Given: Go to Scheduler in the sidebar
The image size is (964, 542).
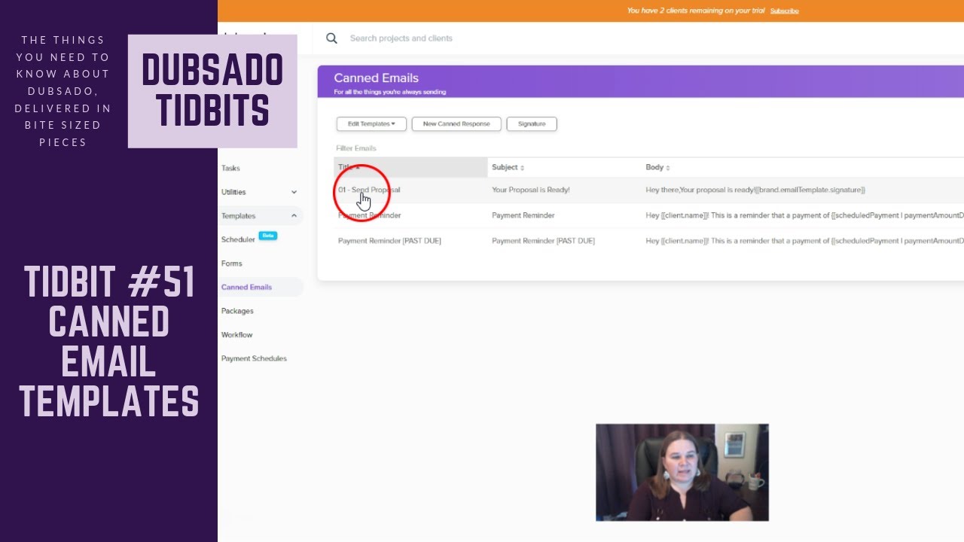Looking at the screenshot, I should point(238,239).
